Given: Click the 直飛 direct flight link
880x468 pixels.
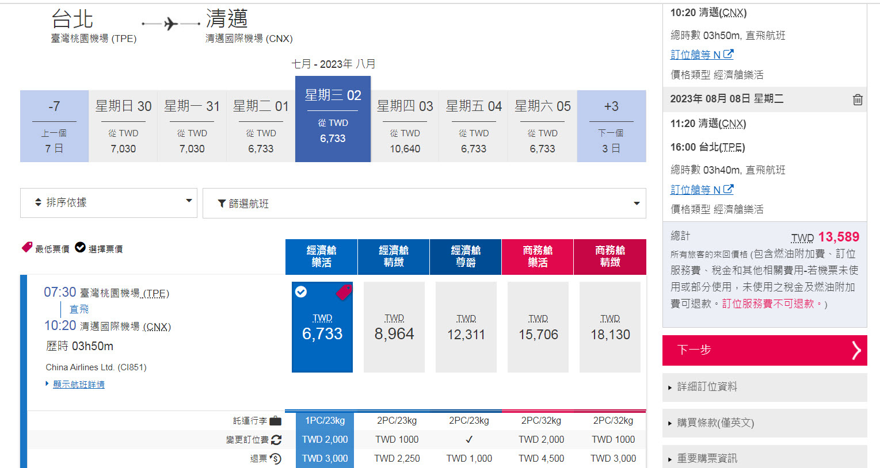Looking at the screenshot, I should (79, 309).
